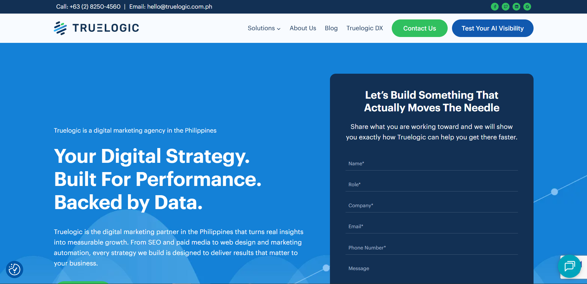The width and height of the screenshot is (587, 284).
Task: Open the Blog menu item
Action: (x=331, y=28)
